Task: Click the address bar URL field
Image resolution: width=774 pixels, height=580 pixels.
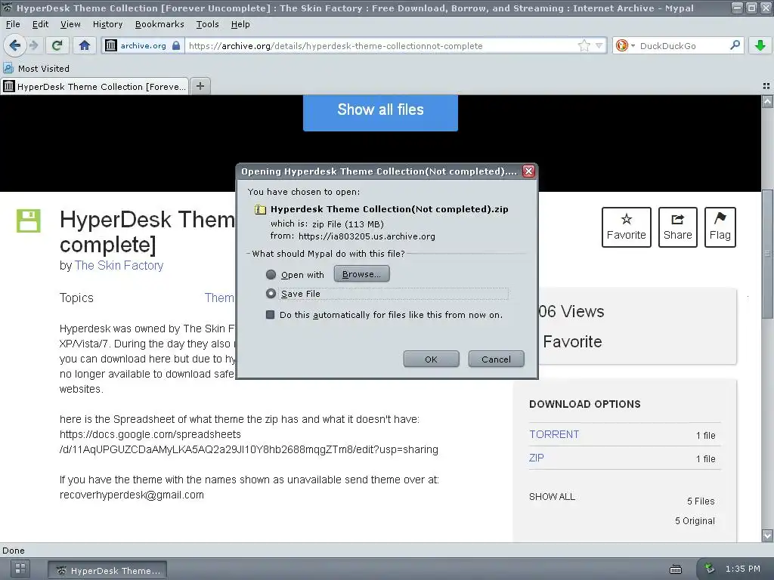Action: click(x=380, y=46)
